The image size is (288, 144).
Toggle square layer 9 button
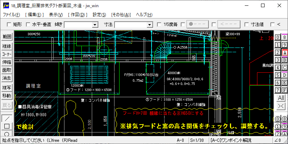tap(284, 45)
